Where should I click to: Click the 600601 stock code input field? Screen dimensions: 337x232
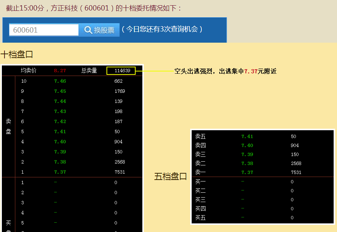click(x=43, y=30)
